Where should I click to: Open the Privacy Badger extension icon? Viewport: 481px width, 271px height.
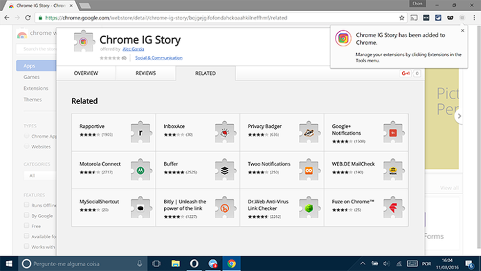point(309,132)
